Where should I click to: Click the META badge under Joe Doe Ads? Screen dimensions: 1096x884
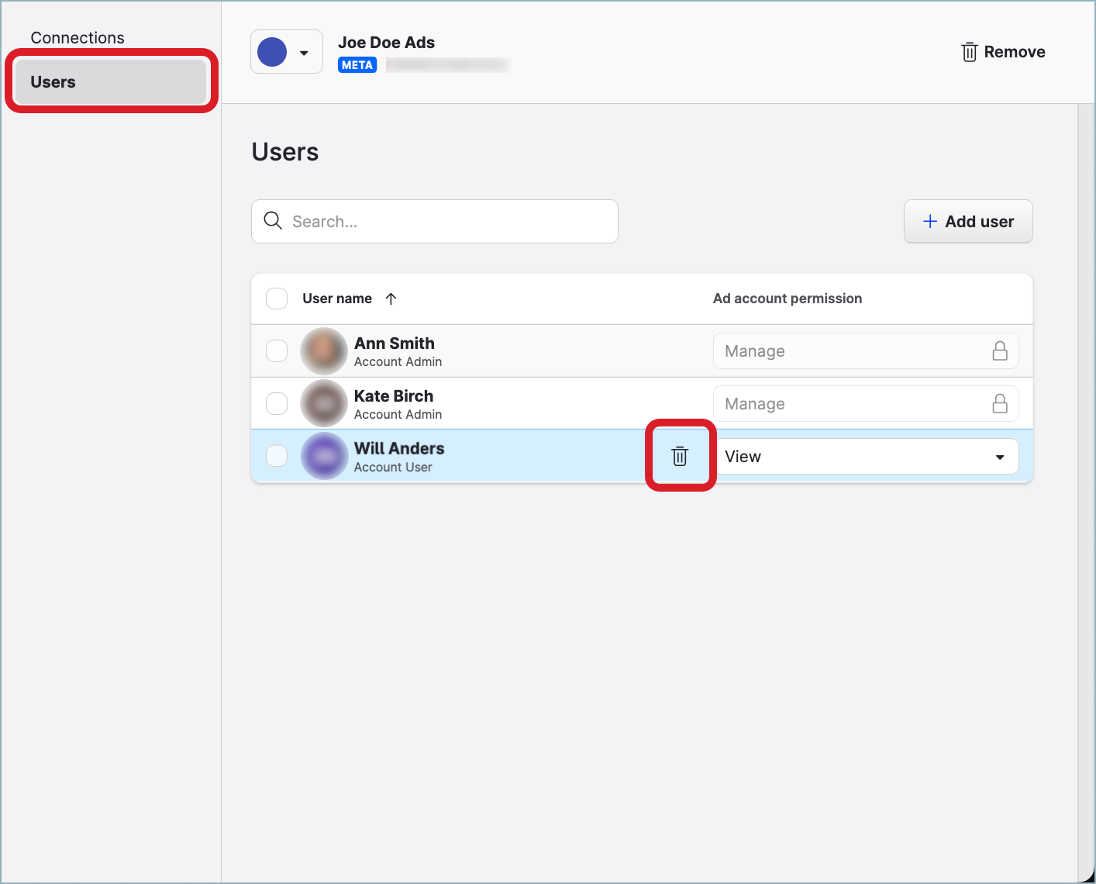coord(357,64)
